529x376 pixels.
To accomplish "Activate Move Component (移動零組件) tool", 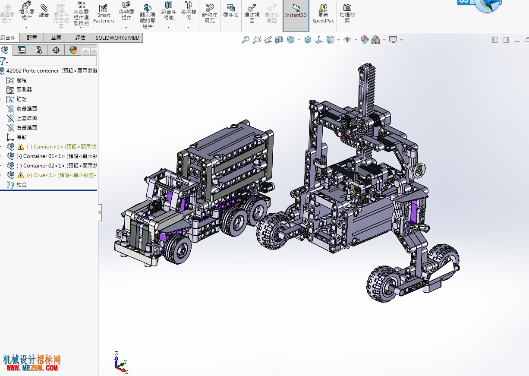I will (x=126, y=12).
